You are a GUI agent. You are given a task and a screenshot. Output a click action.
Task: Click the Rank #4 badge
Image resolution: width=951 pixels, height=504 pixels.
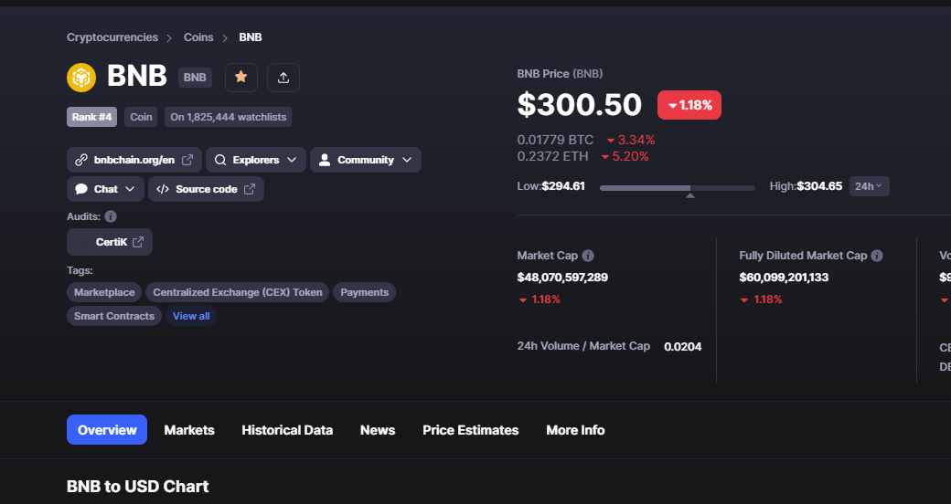(91, 117)
